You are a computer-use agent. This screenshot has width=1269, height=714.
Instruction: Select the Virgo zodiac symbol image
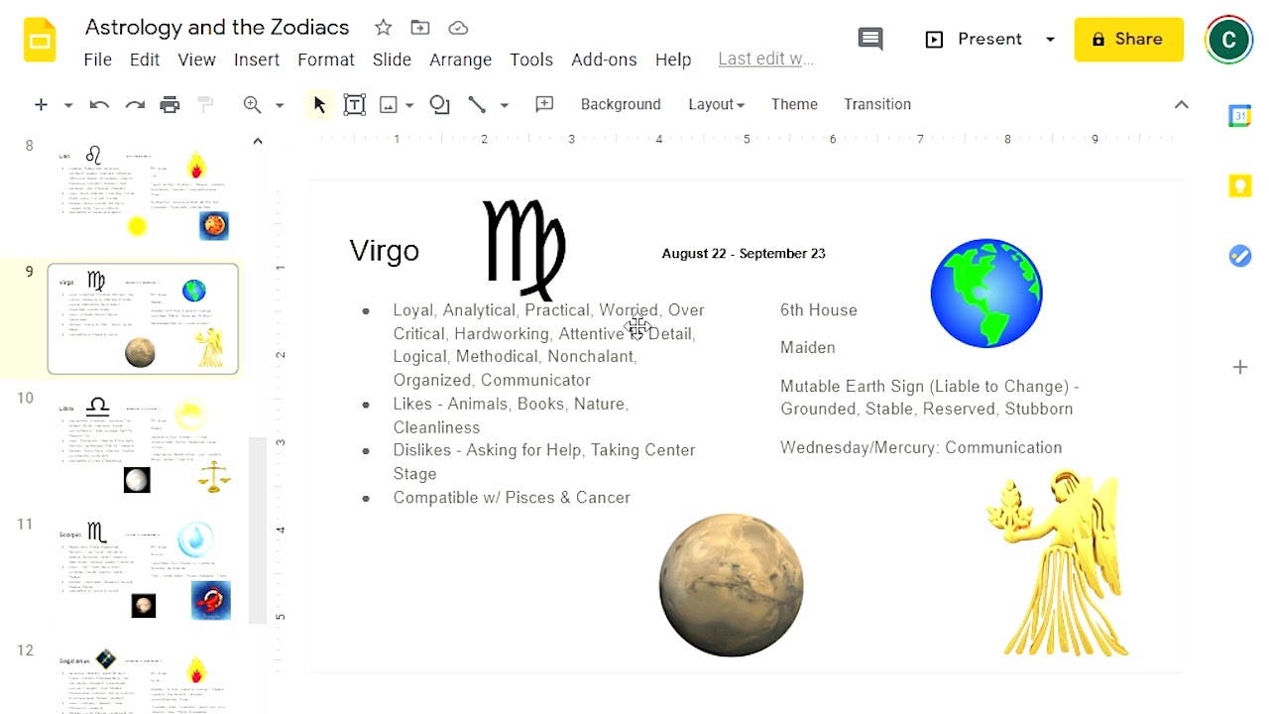coord(524,249)
